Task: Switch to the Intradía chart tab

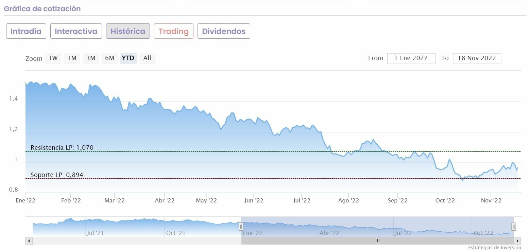Action: tap(26, 31)
